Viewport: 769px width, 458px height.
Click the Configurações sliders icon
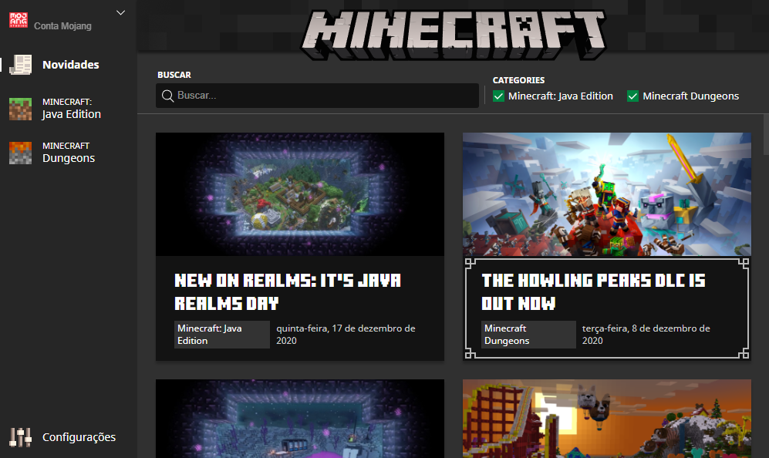[21, 437]
